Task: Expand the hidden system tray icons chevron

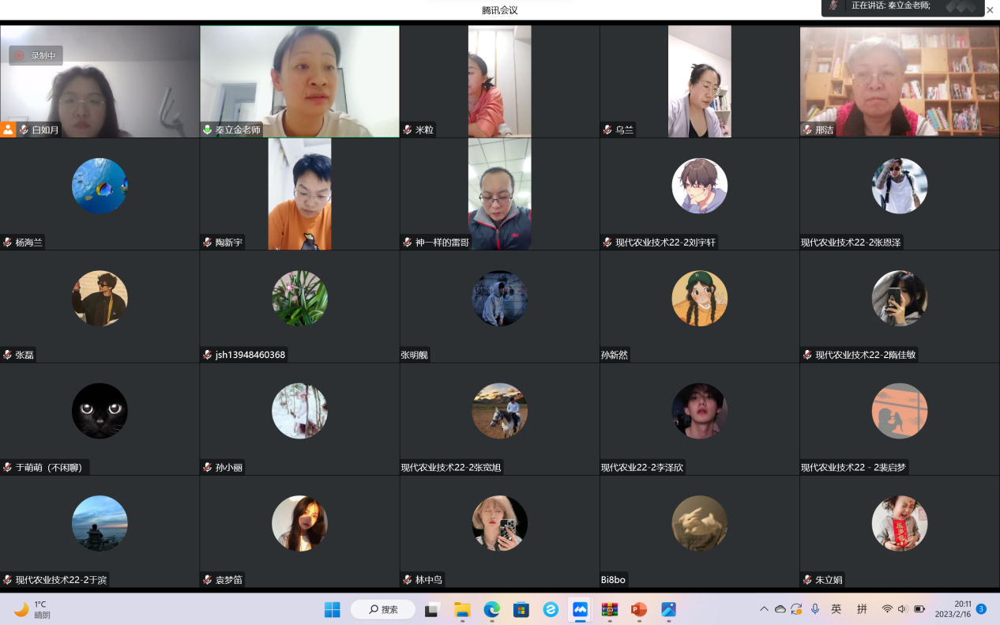Action: tap(764, 609)
